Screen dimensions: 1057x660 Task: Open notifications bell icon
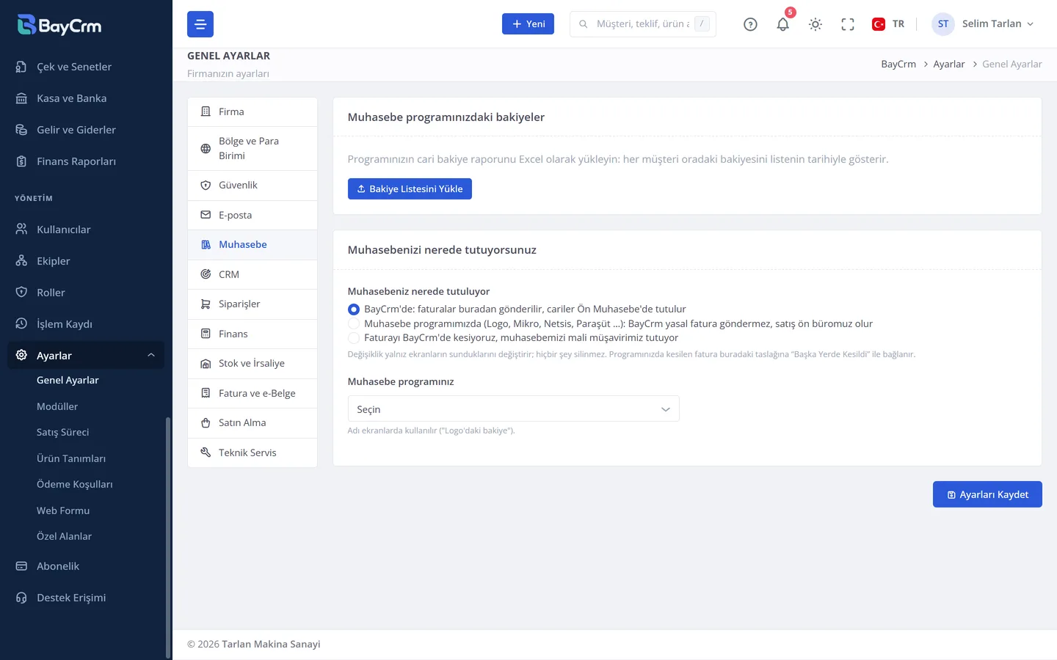(x=783, y=24)
